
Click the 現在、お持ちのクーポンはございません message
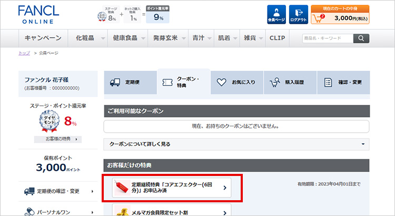click(x=236, y=126)
